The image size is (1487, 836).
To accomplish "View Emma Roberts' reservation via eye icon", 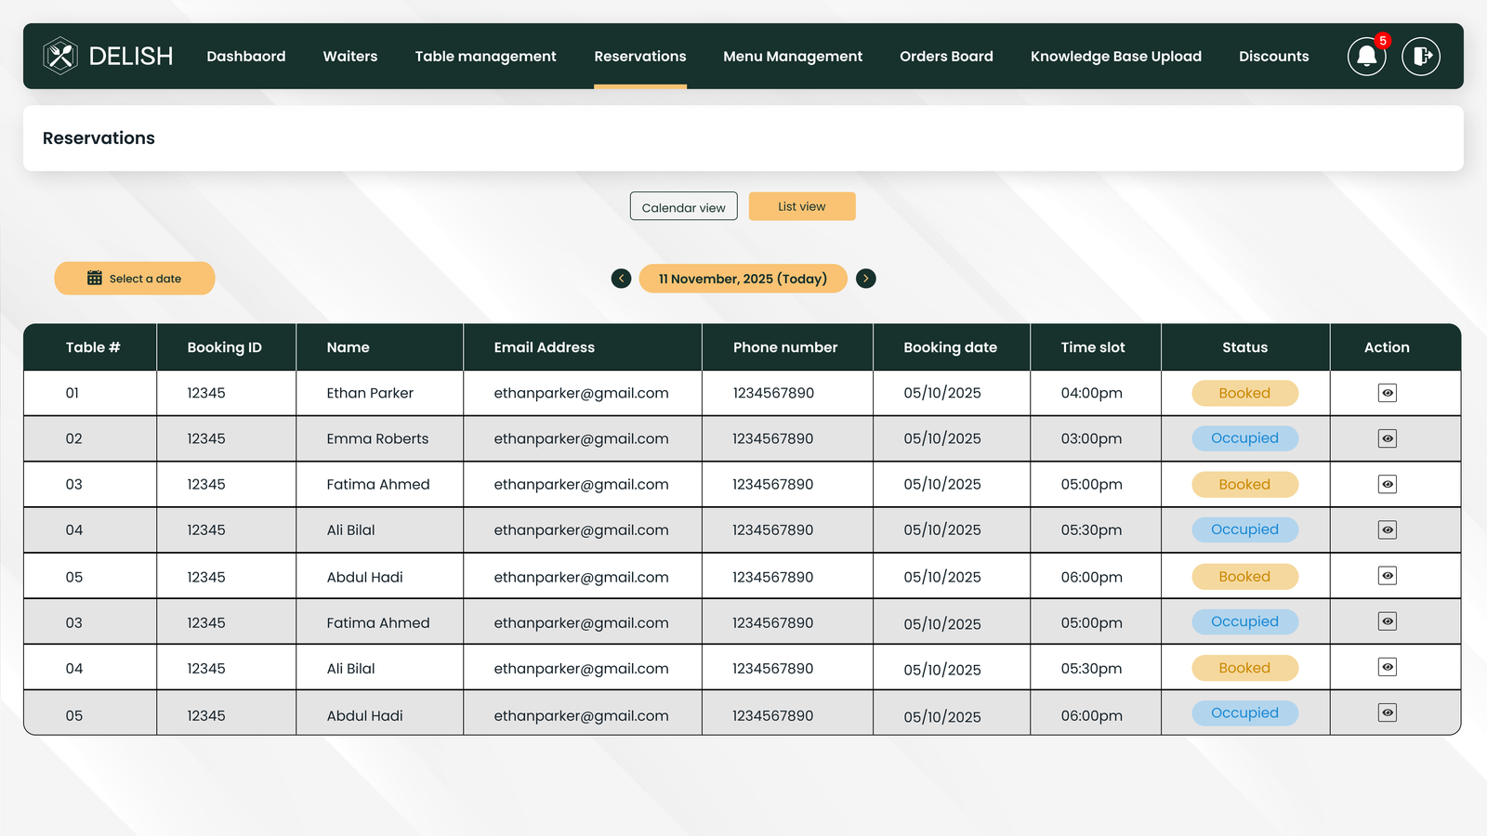I will click(1388, 438).
